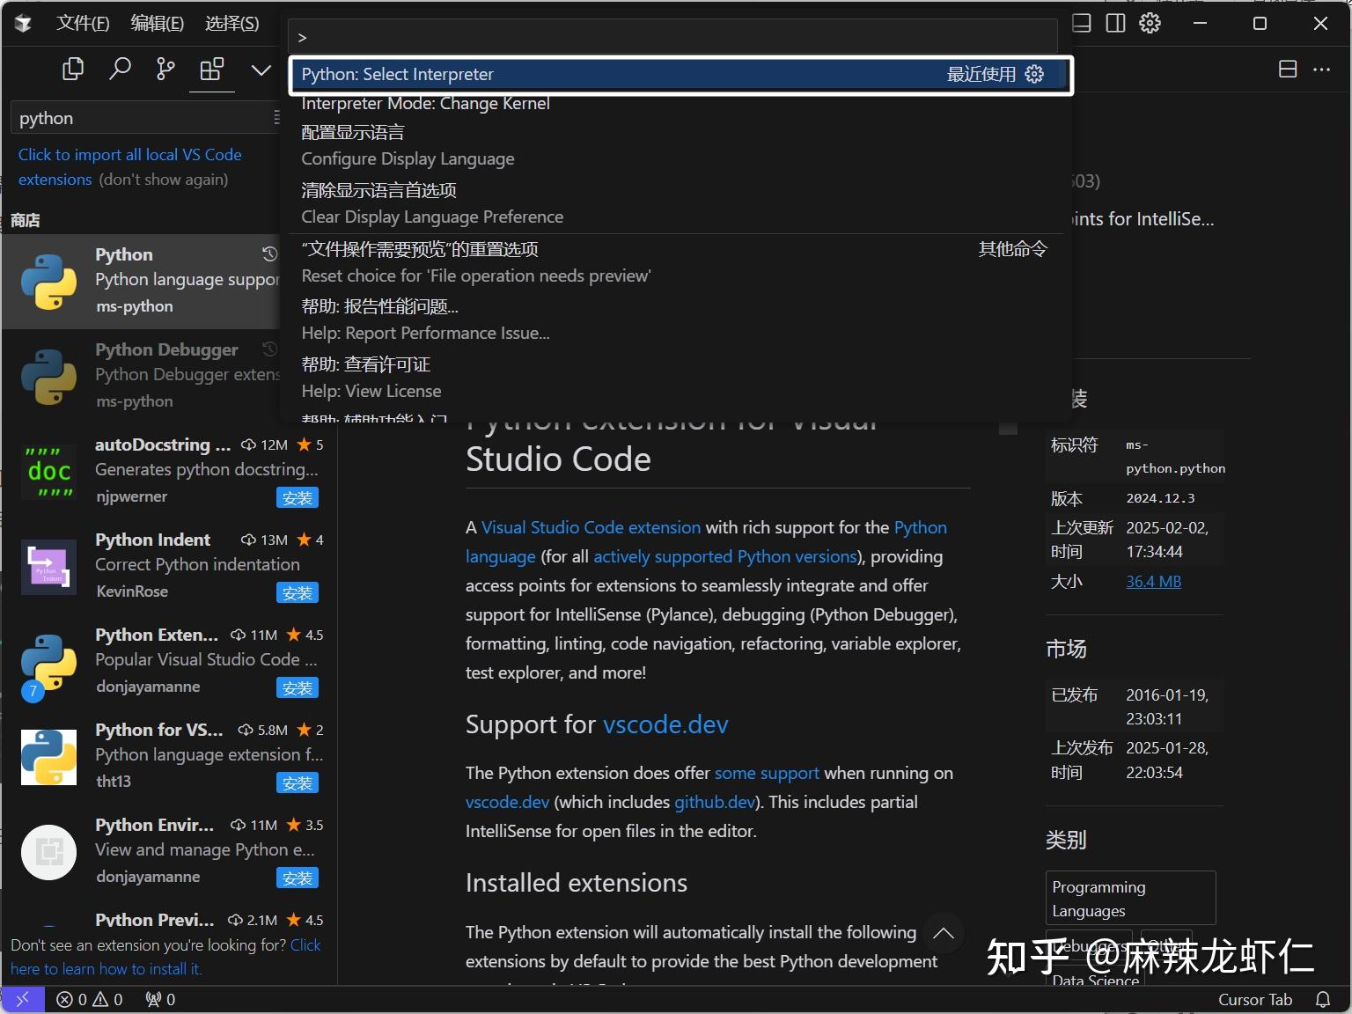Select 'Configure Display Language' from command palette
The width and height of the screenshot is (1352, 1014).
point(408,158)
